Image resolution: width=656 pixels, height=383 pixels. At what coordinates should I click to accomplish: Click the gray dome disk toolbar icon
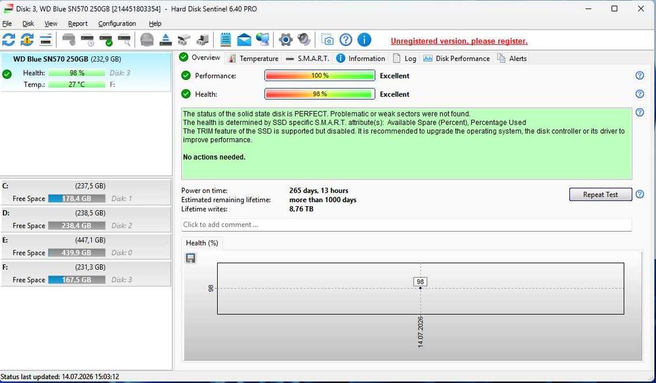pyautogui.click(x=147, y=40)
